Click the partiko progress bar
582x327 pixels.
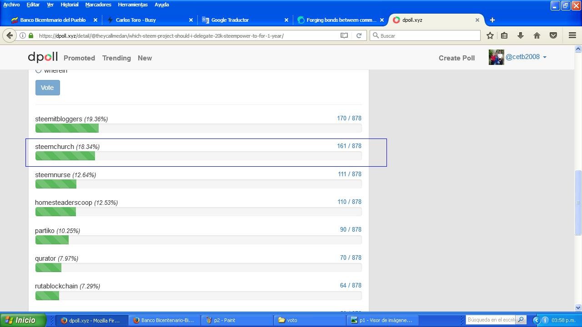(198, 240)
